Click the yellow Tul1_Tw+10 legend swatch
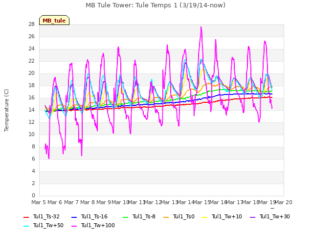The width and height of the screenshot is (313, 235). pos(204,217)
